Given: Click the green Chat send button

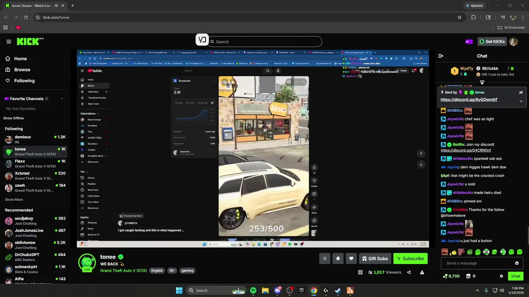Looking at the screenshot, I should pyautogui.click(x=516, y=276).
